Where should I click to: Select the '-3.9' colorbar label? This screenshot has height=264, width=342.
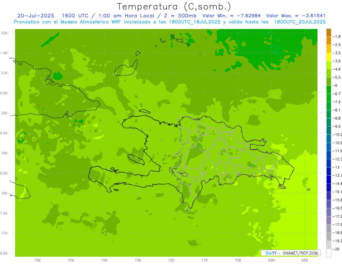(x=337, y=61)
